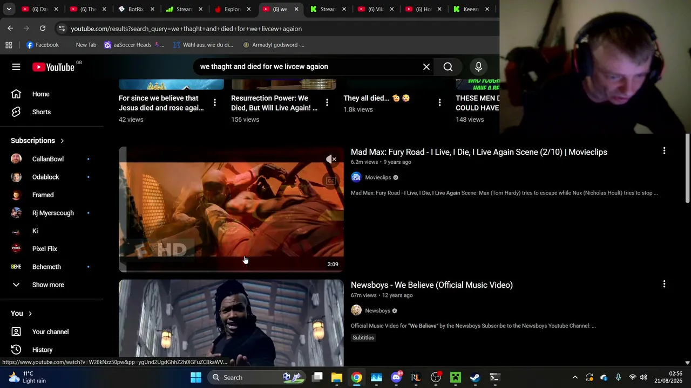Clear the search query with the X
This screenshot has height=388, width=691.
[426, 67]
